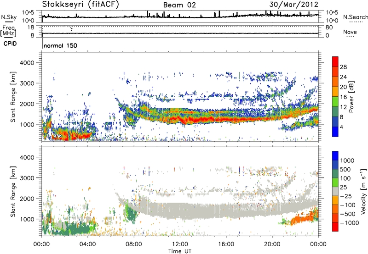Click the power panel 'Slant Range [km]' label

[13, 97]
